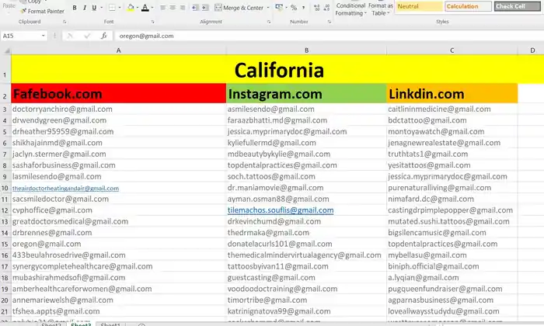
Task: Select all cells corner button
Action: coord(6,50)
